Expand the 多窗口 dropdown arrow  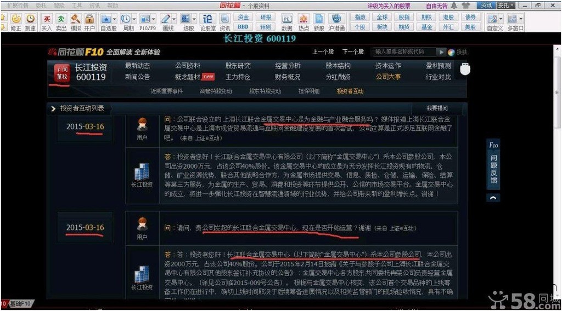(521, 19)
